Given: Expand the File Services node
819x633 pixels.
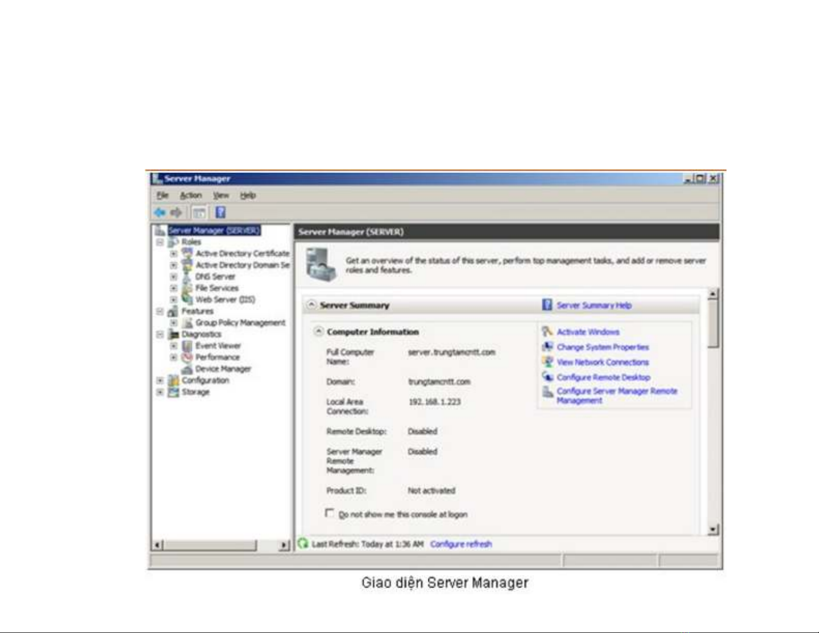Looking at the screenshot, I should [174, 288].
